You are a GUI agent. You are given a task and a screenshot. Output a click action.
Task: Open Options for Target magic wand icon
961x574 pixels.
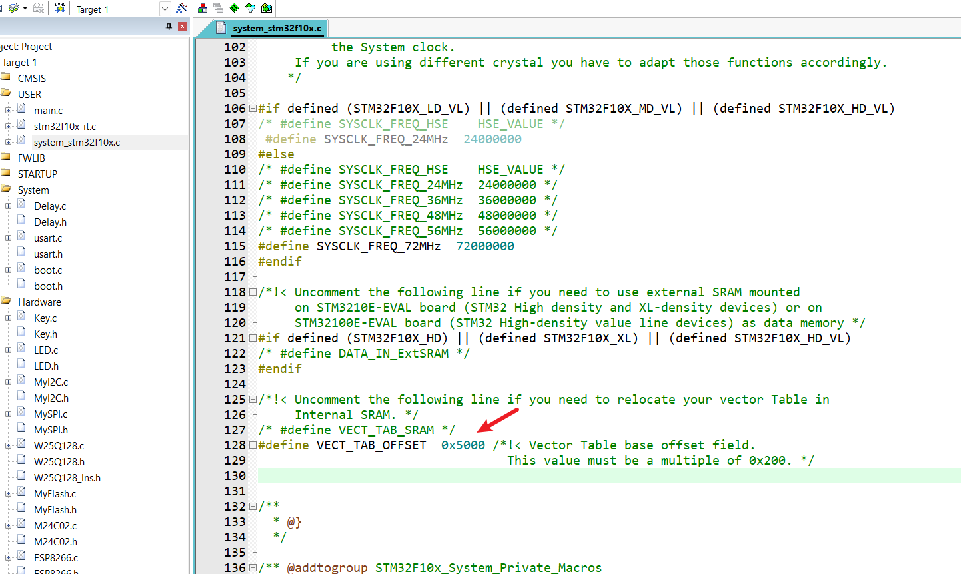point(181,8)
